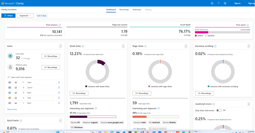Open the Last 3 days date filter
The height and width of the screenshot is (133, 255).
coord(42,16)
